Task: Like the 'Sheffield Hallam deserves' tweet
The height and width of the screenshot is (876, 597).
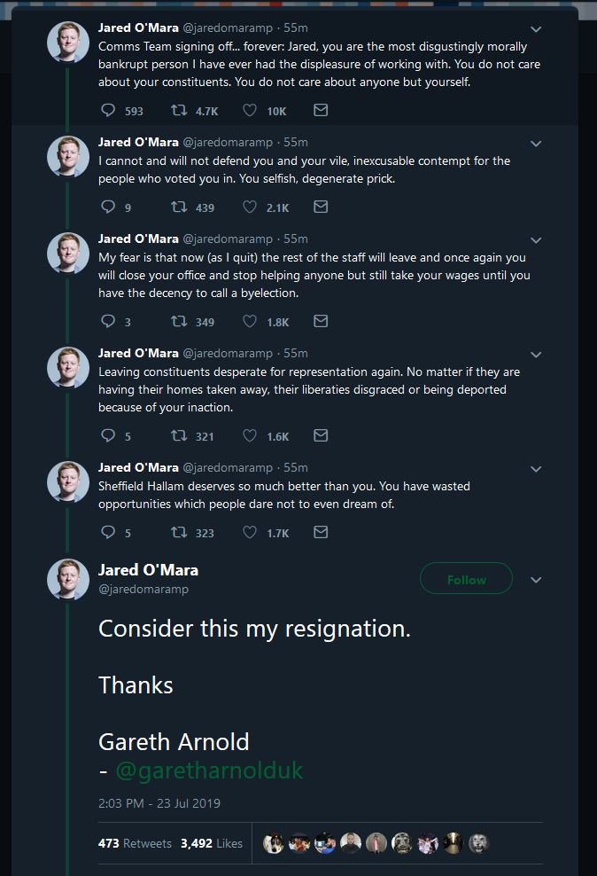Action: tap(250, 532)
